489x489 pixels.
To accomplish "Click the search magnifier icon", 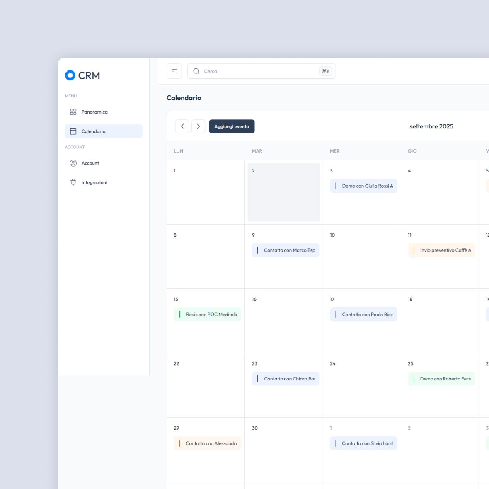I will point(196,71).
